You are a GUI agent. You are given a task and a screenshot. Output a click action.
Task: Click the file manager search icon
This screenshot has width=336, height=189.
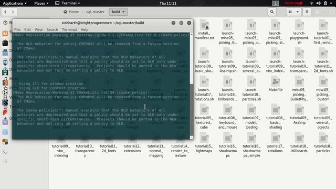(x=272, y=12)
